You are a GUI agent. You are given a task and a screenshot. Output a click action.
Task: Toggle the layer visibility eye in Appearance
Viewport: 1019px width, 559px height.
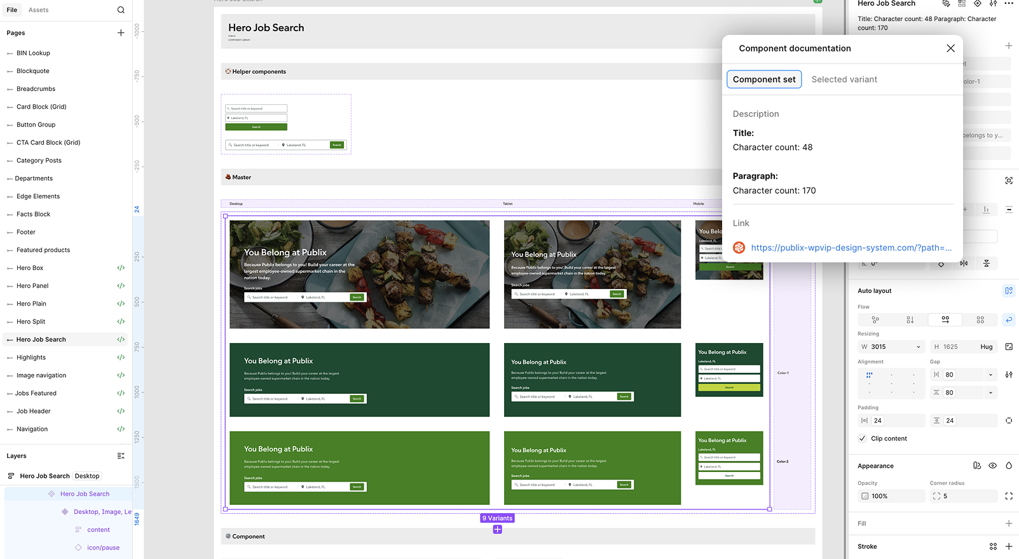coord(993,466)
